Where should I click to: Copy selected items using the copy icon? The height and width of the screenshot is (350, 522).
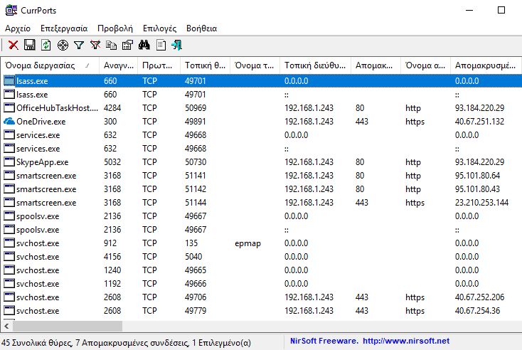click(x=111, y=45)
